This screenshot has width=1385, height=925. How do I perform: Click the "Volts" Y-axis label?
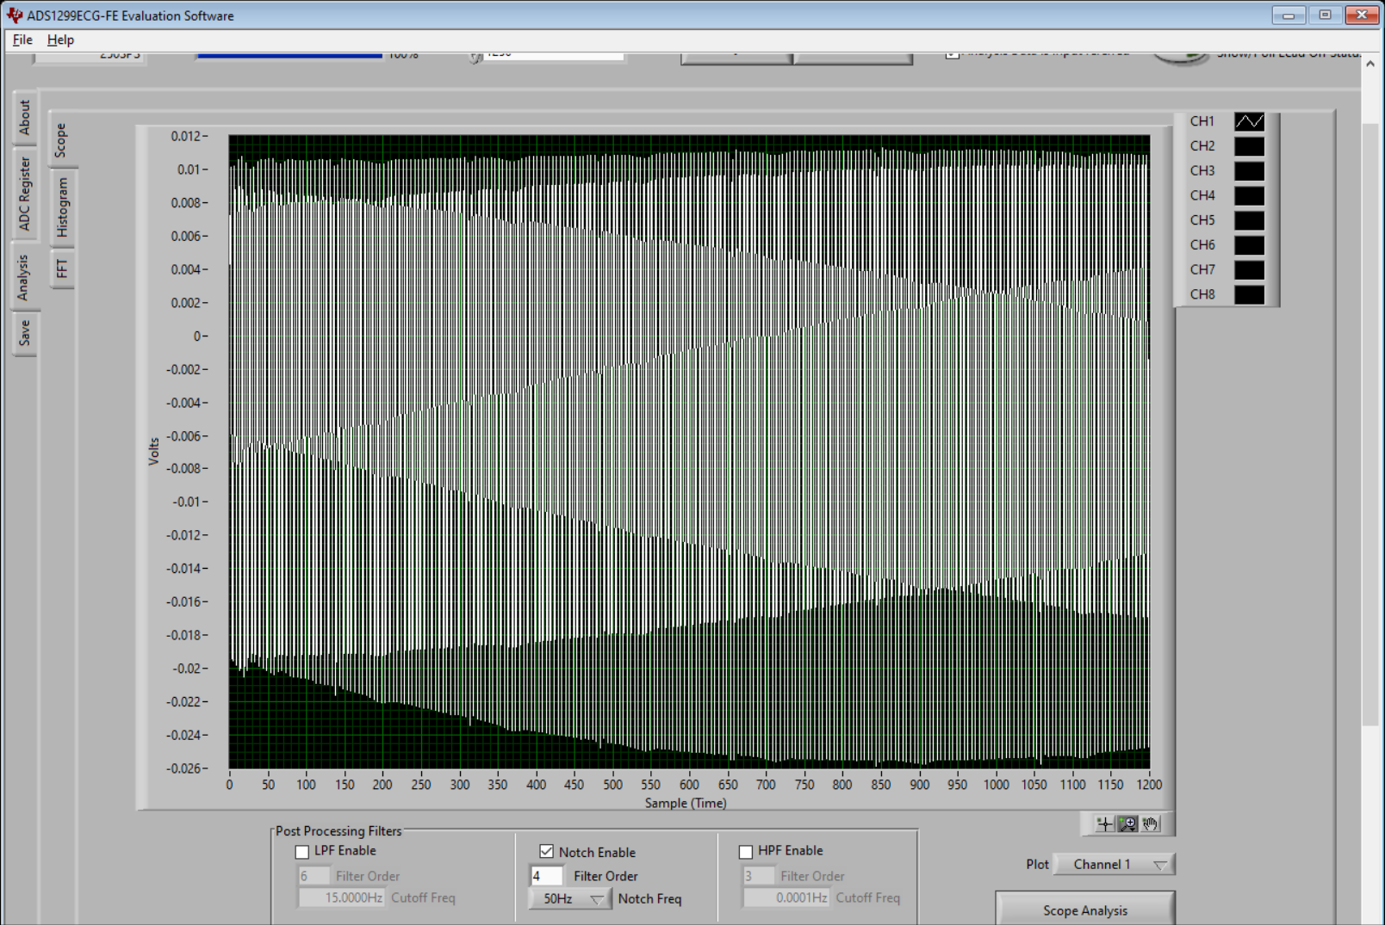click(154, 452)
